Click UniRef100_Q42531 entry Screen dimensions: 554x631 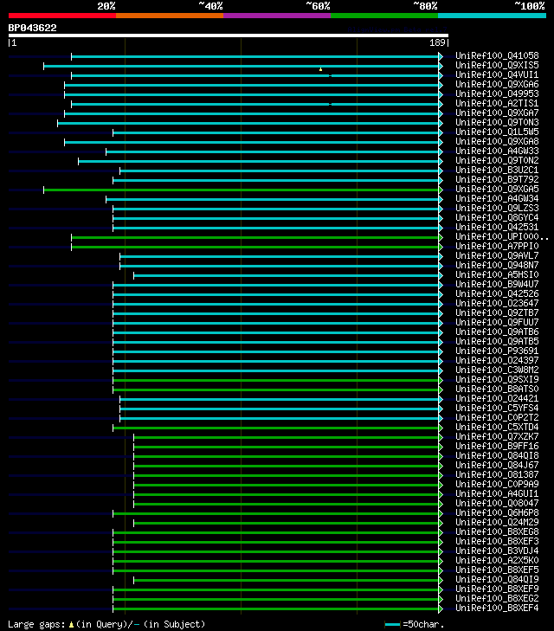pos(497,228)
